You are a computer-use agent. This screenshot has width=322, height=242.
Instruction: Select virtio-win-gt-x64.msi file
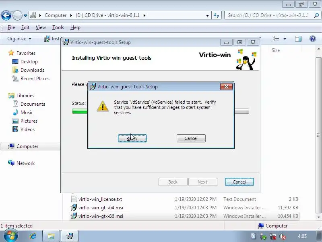pos(101,208)
